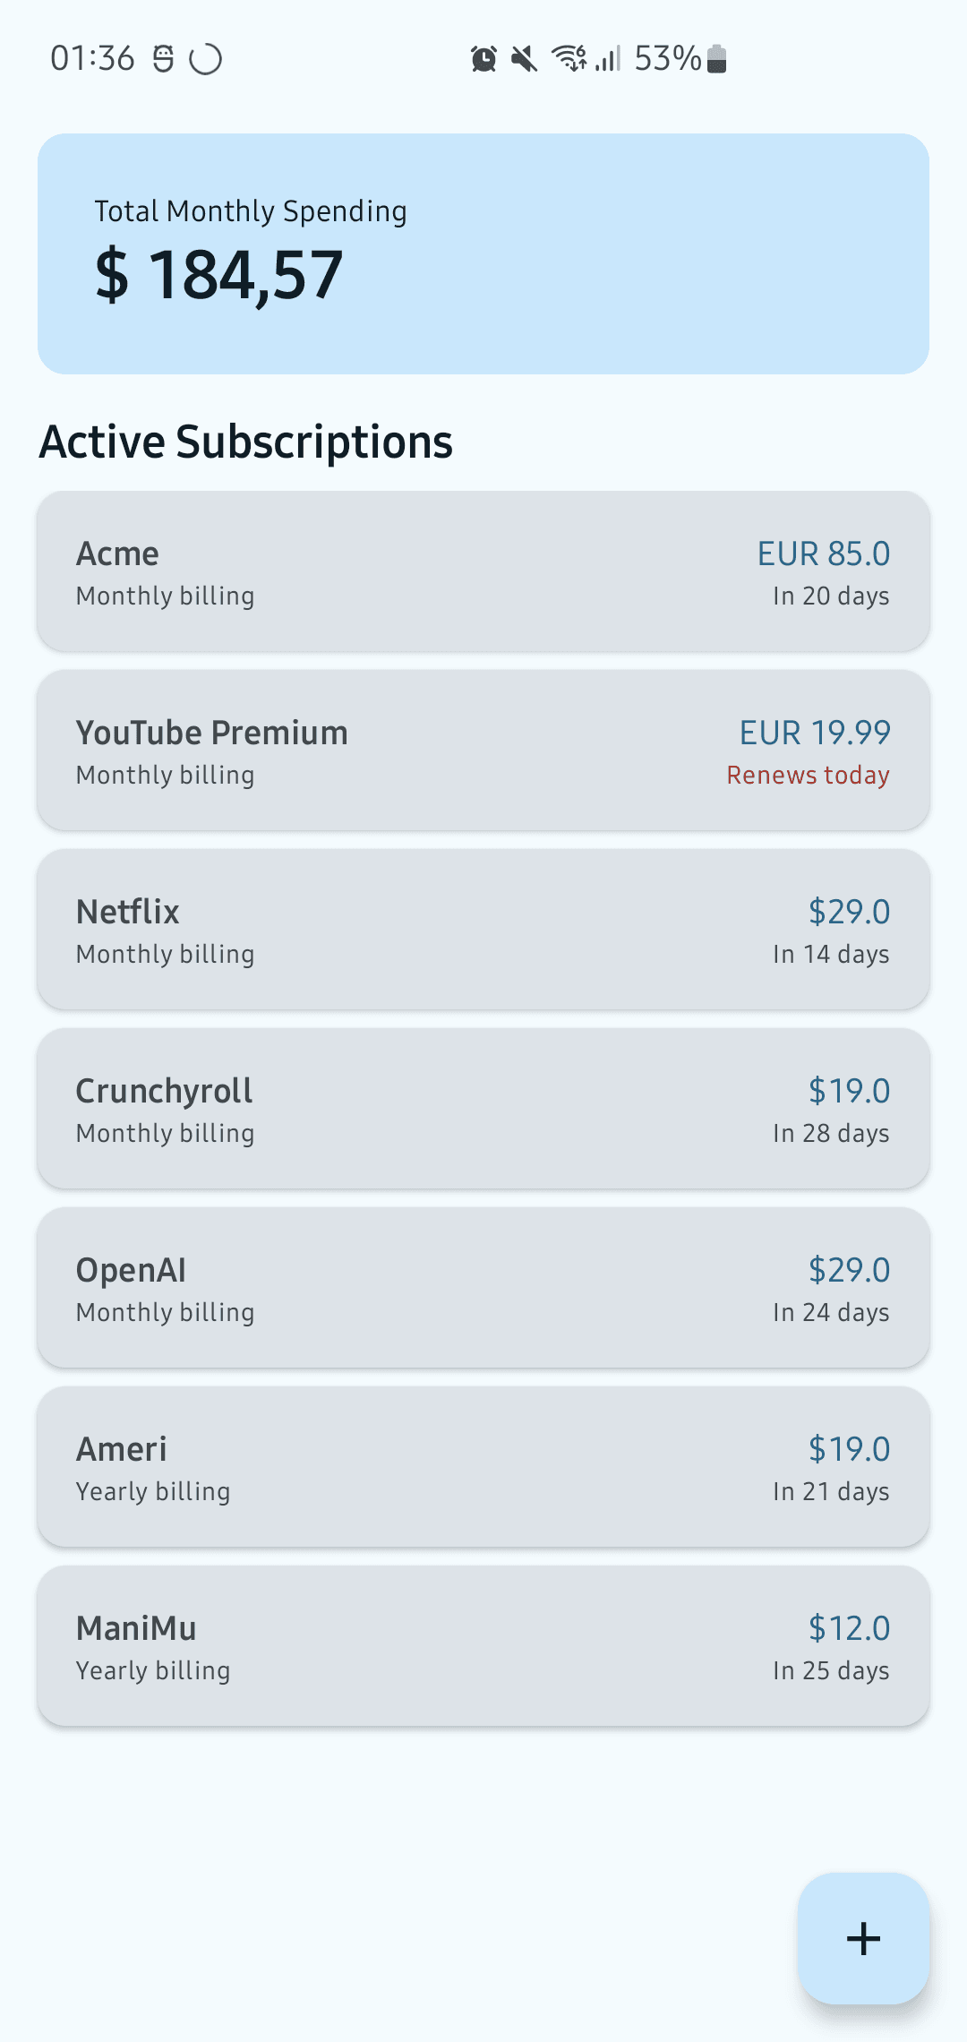Tap the EUR 85.0 price
Image resolution: width=967 pixels, height=2042 pixels.
[x=824, y=553]
